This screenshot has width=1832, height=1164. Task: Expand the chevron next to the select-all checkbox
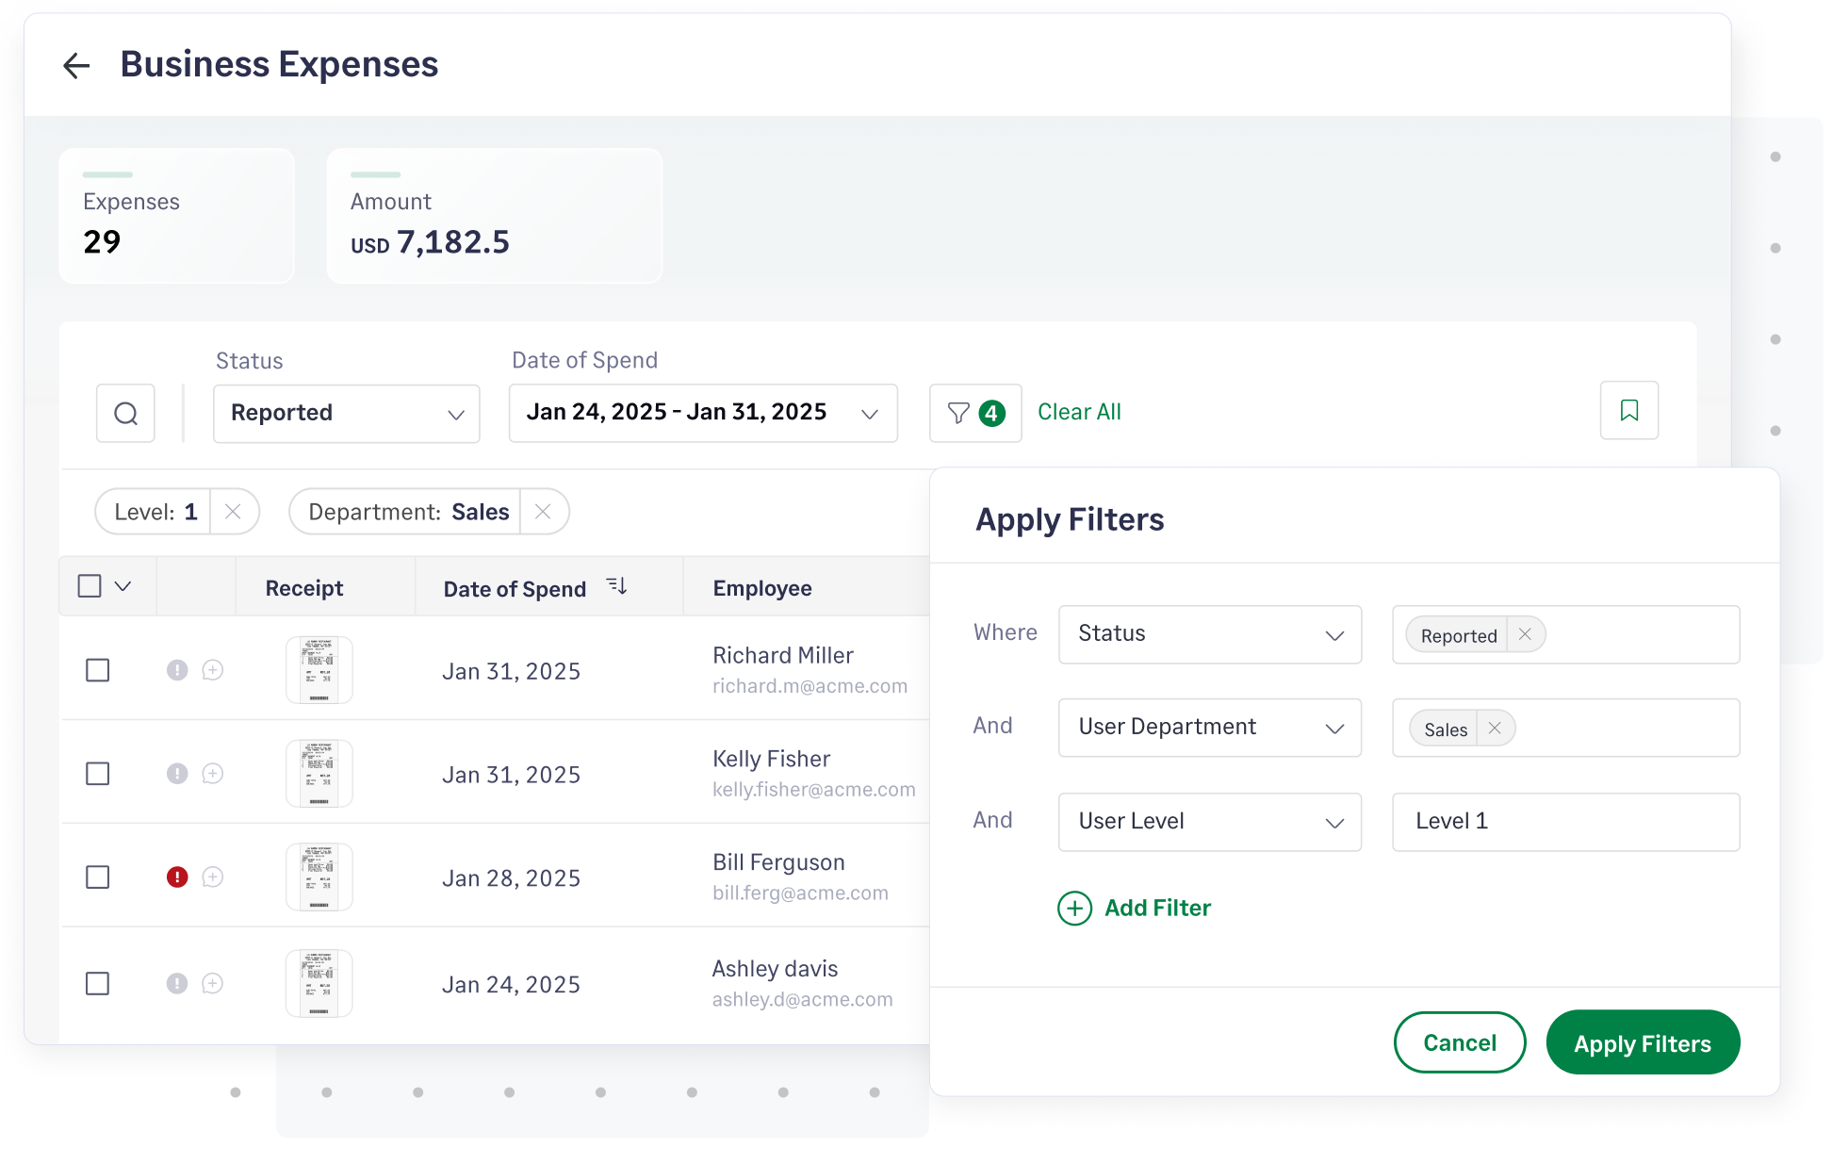(122, 585)
